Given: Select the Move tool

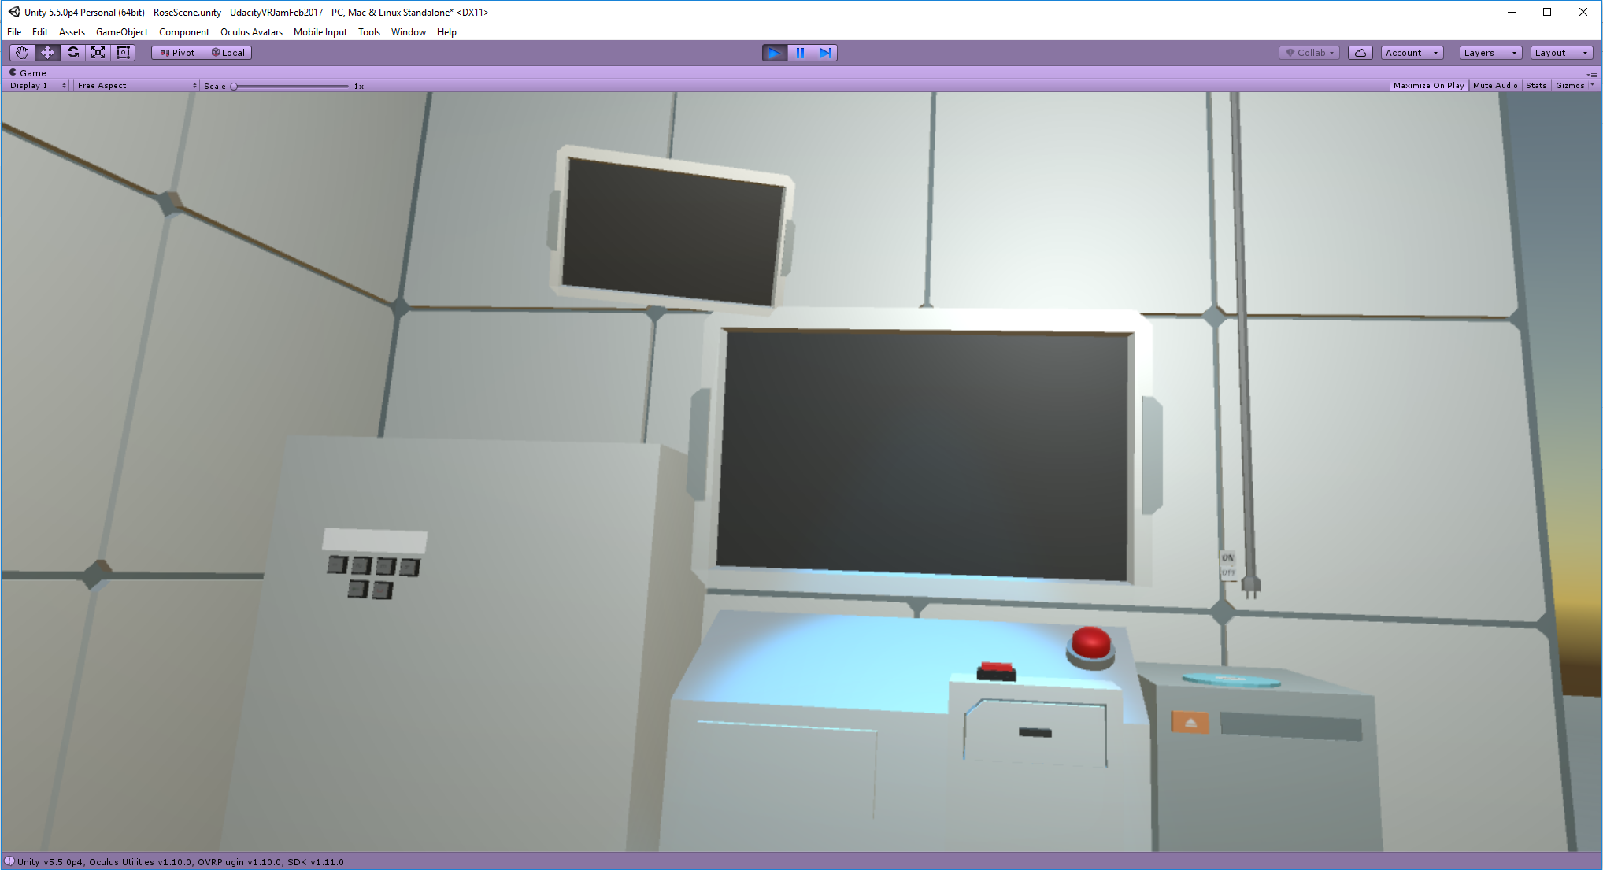Looking at the screenshot, I should 47,53.
